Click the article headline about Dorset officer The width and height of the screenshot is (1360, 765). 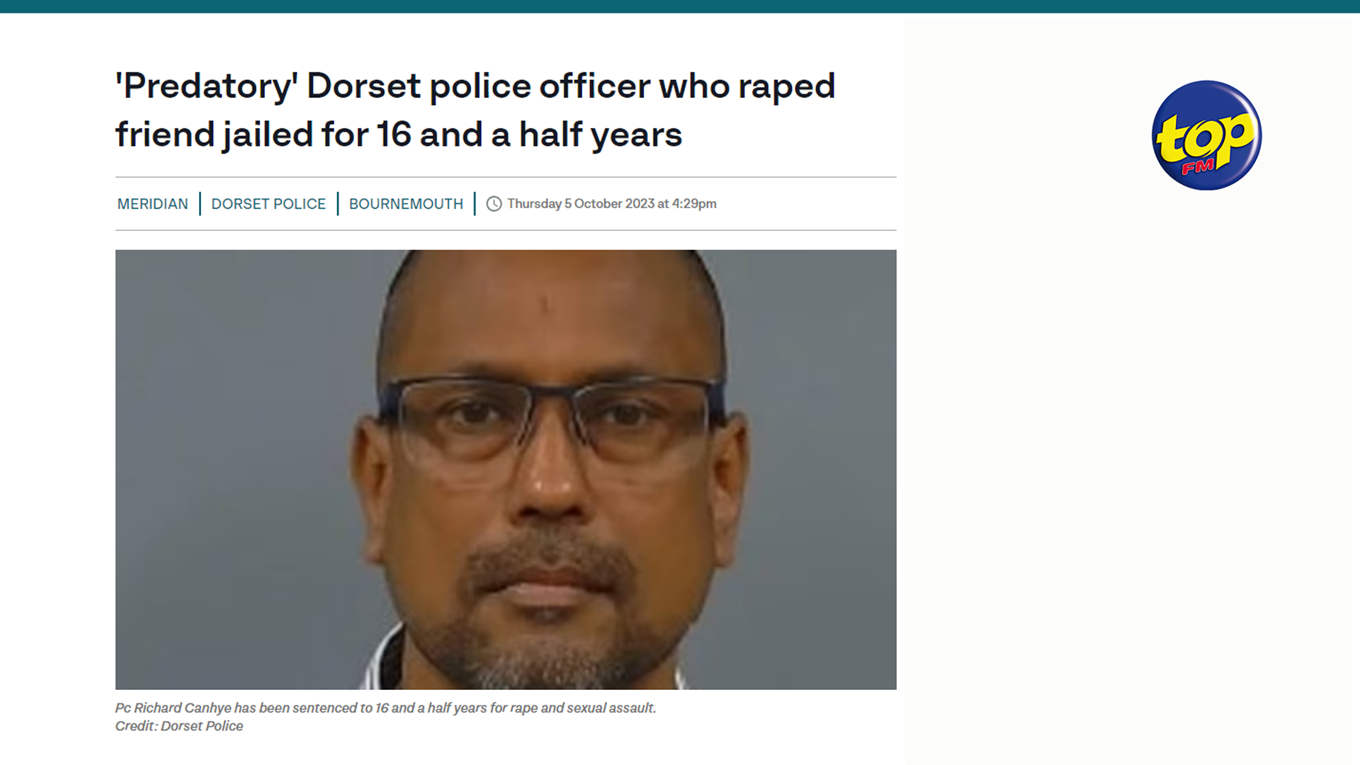click(475, 110)
